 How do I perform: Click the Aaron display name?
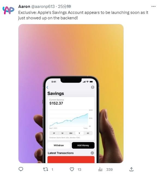24,7
